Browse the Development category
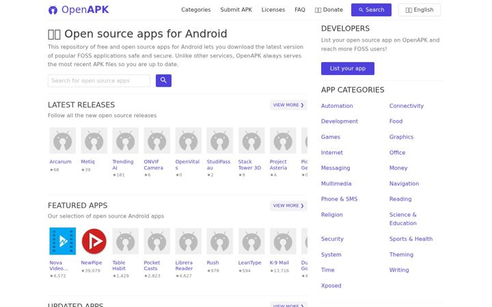The image size is (492, 307). pyautogui.click(x=339, y=121)
